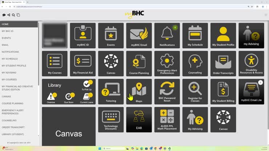Viewport: 269px width, 151px height.
Task: Open the Technology Discounts tile
Action: pyautogui.click(x=111, y=120)
